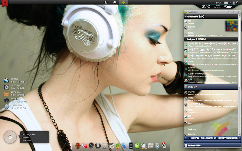Select contact Albert Iron-Man
The height and width of the screenshot is (151, 242).
(x=211, y=75)
